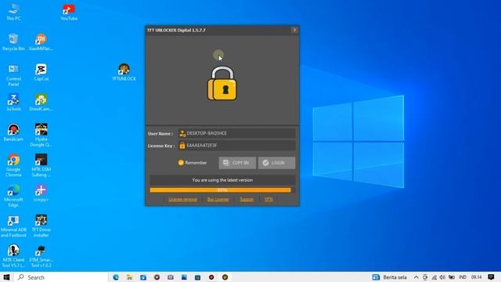Screen dimensions: 501x282
Task: Click the User Name input field
Action: pos(236,133)
